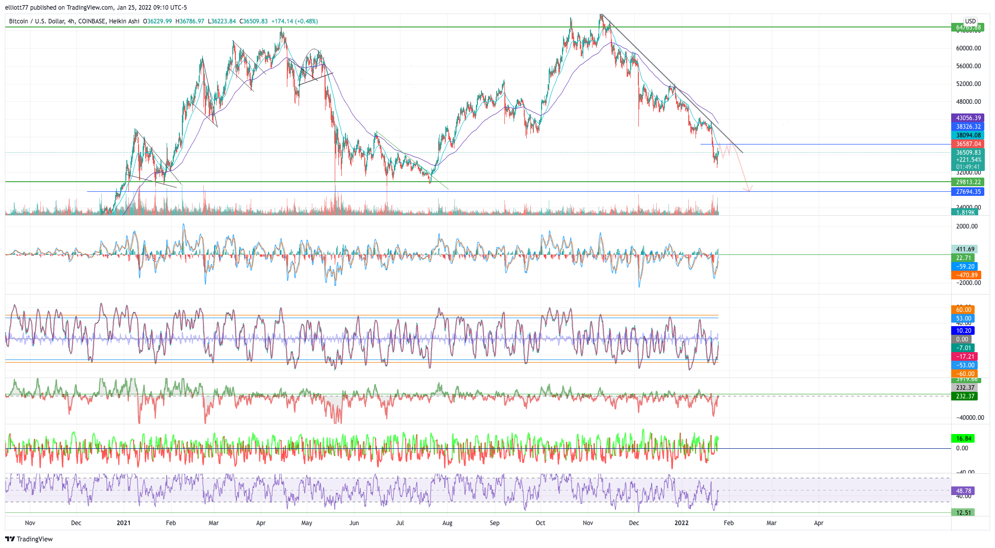Click the 48000.00 price axis tick

tap(968, 102)
